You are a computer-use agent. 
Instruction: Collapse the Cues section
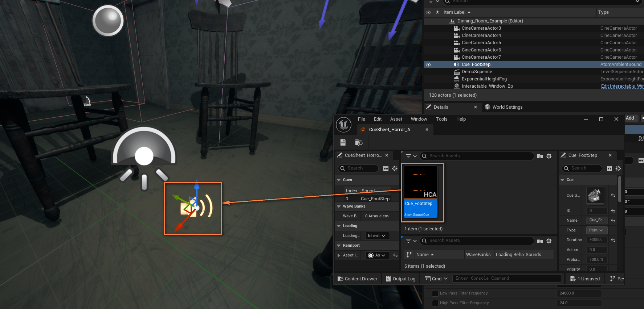(339, 180)
